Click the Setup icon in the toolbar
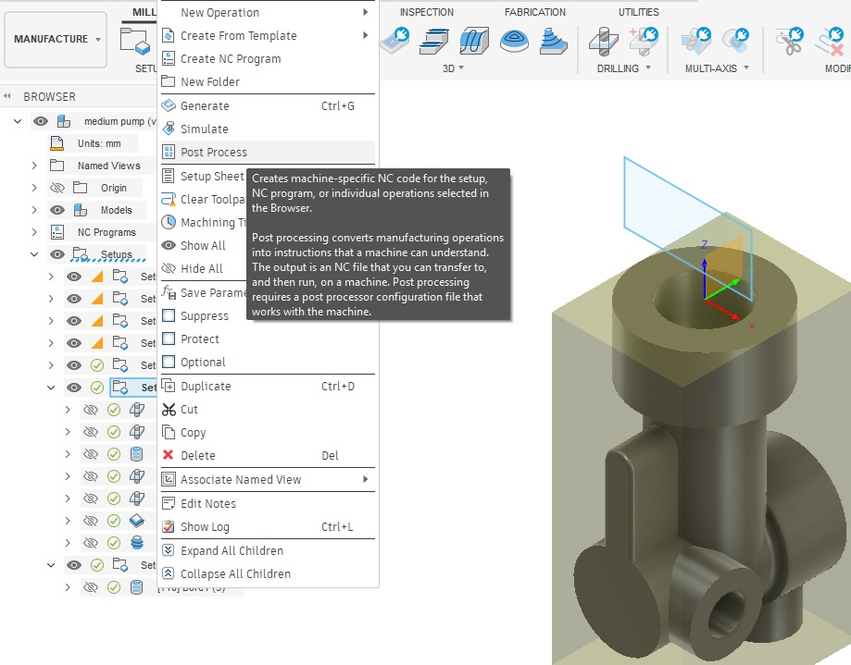This screenshot has height=665, width=851. point(136,41)
